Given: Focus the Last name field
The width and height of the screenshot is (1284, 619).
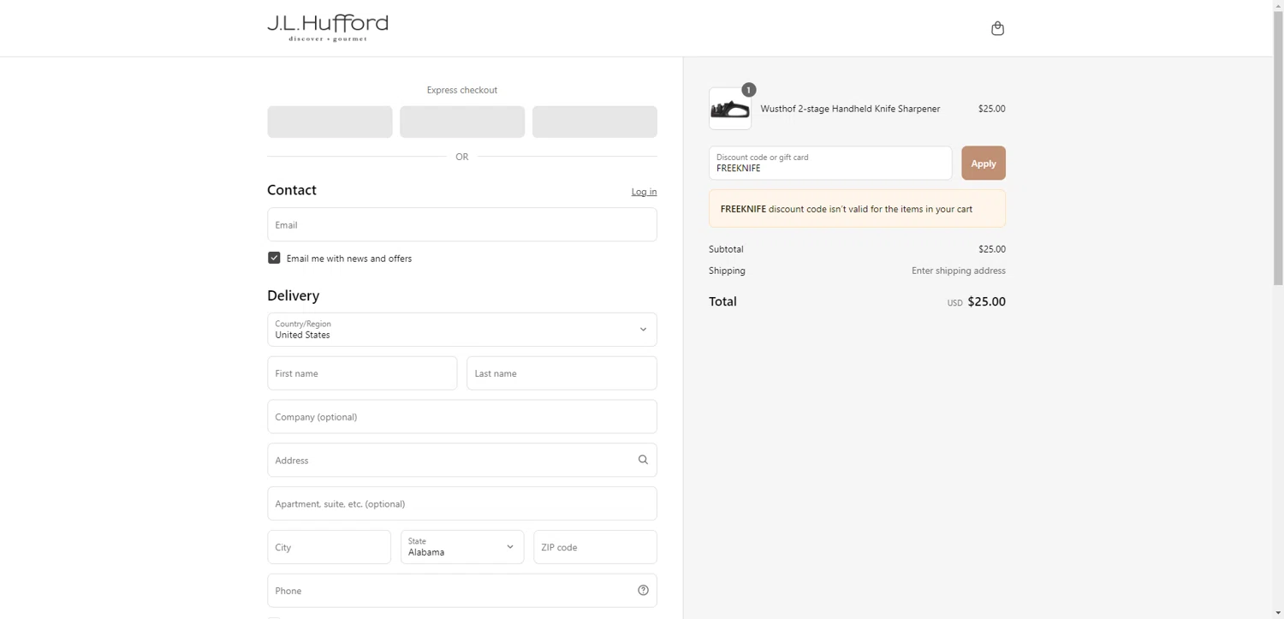Looking at the screenshot, I should [x=562, y=373].
